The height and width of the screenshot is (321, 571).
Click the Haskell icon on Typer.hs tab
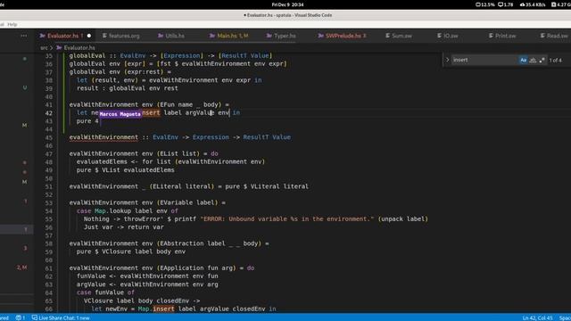pos(269,36)
